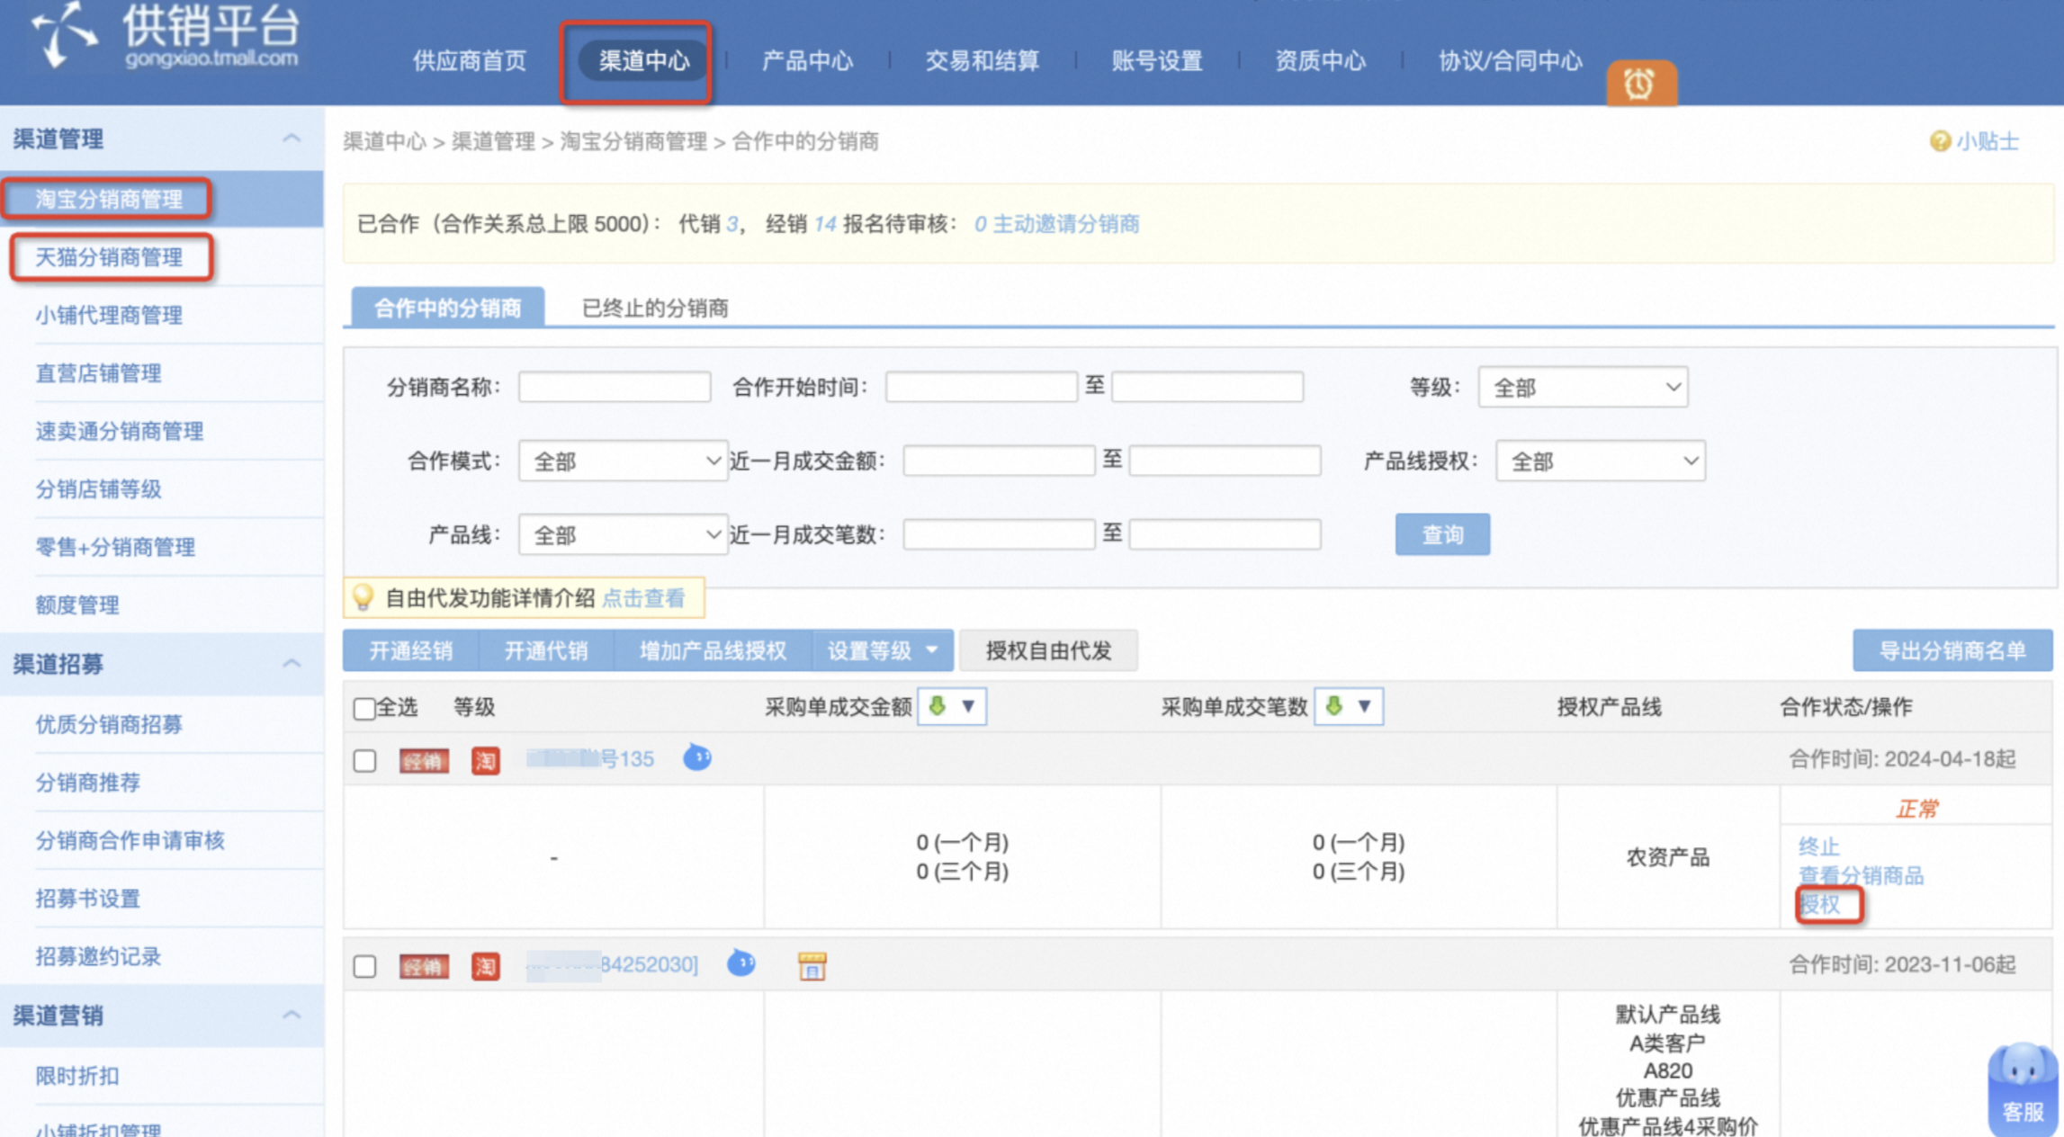This screenshot has width=2064, height=1137.
Task: Check the 全选 select-all checkbox
Action: [x=364, y=709]
